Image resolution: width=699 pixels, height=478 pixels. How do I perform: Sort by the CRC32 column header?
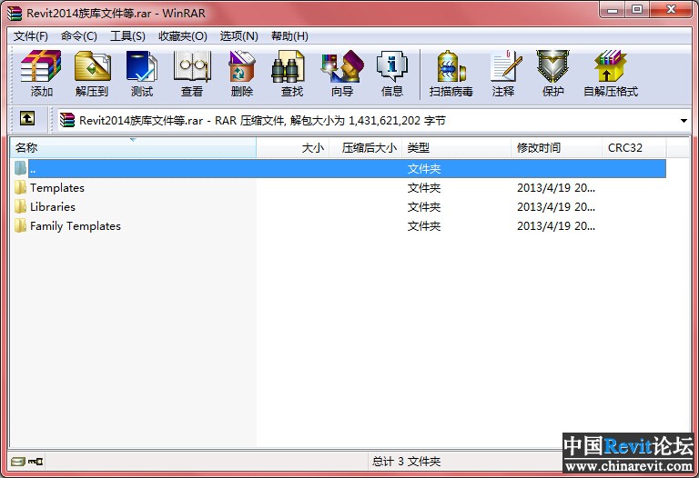coord(633,148)
